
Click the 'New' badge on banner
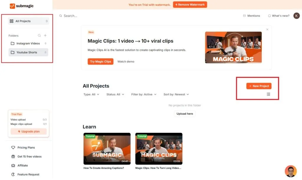click(x=91, y=32)
